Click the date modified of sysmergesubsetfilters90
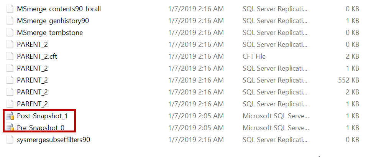Image resolution: width=376 pixels, height=157 pixels. (196, 140)
